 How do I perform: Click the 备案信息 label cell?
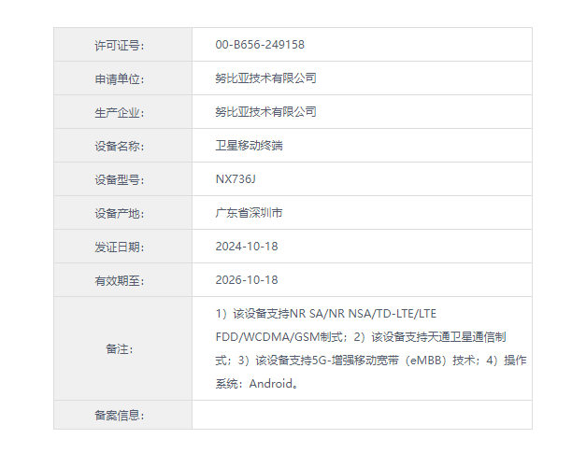point(123,415)
